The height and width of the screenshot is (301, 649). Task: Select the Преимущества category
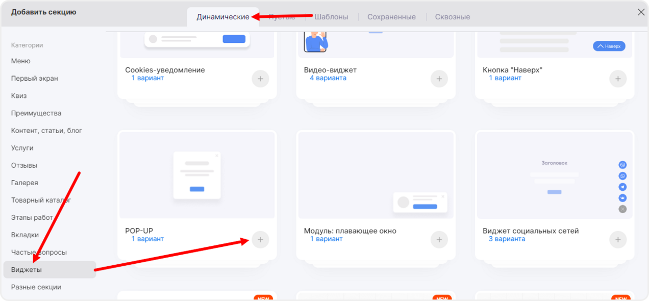(x=36, y=113)
